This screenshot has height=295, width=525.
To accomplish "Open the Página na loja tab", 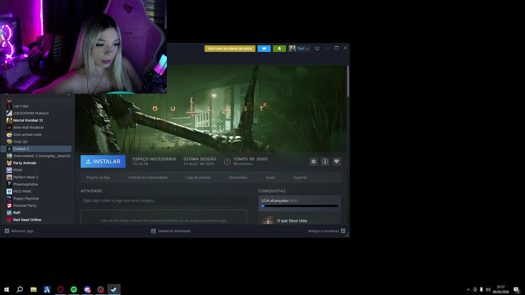I will coord(98,177).
